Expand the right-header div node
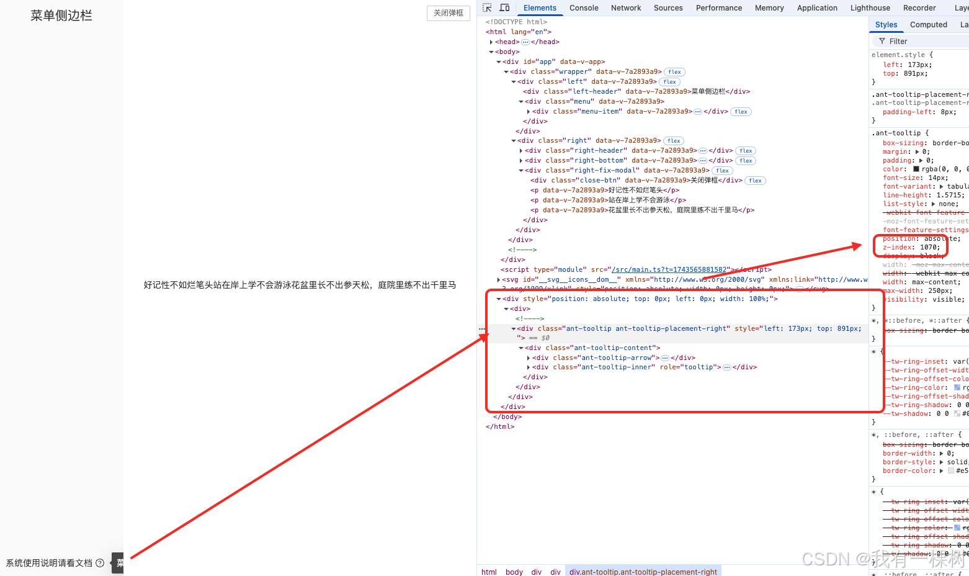 tap(521, 151)
